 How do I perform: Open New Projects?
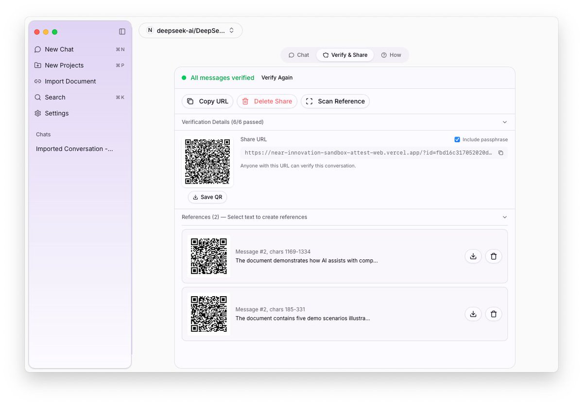(80, 65)
